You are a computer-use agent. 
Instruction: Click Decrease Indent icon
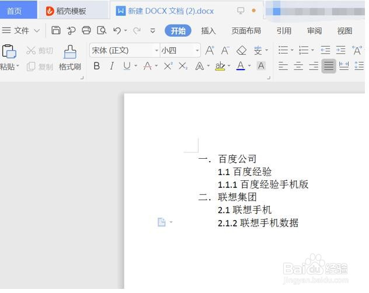[325, 50]
